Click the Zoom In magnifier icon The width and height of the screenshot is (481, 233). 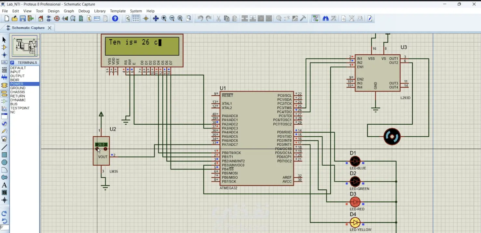coord(164,19)
